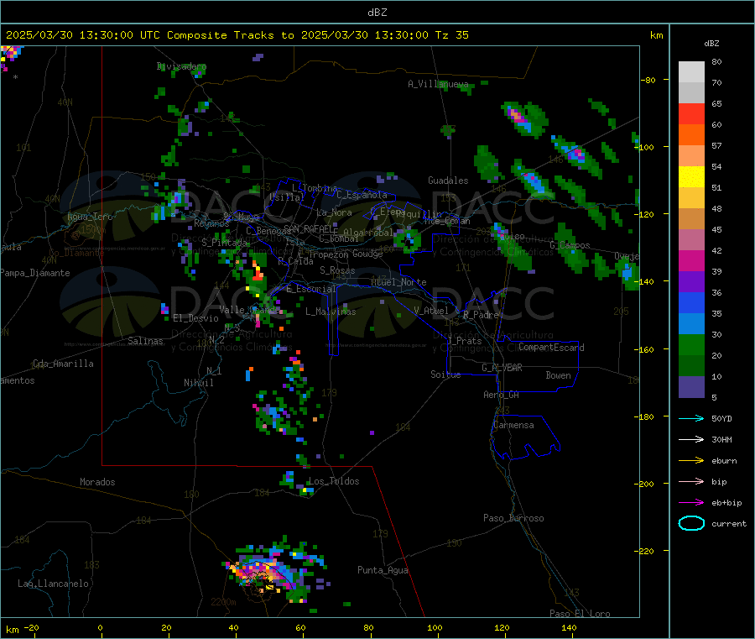Click the Morados location label
Viewport: 755px width, 639px height.
tap(97, 482)
